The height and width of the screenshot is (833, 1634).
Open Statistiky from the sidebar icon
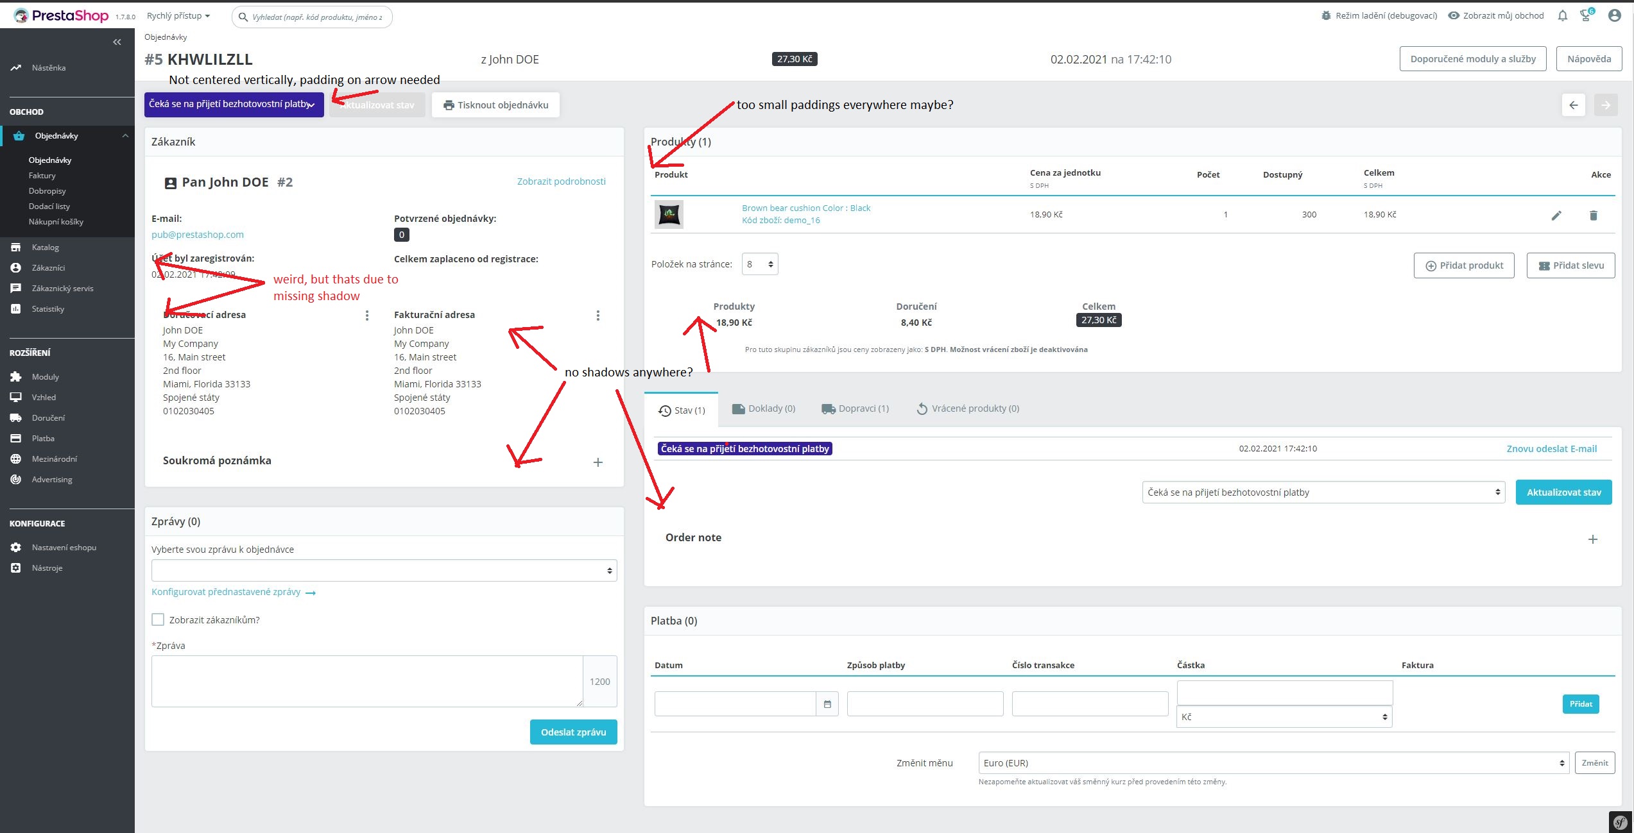point(16,308)
